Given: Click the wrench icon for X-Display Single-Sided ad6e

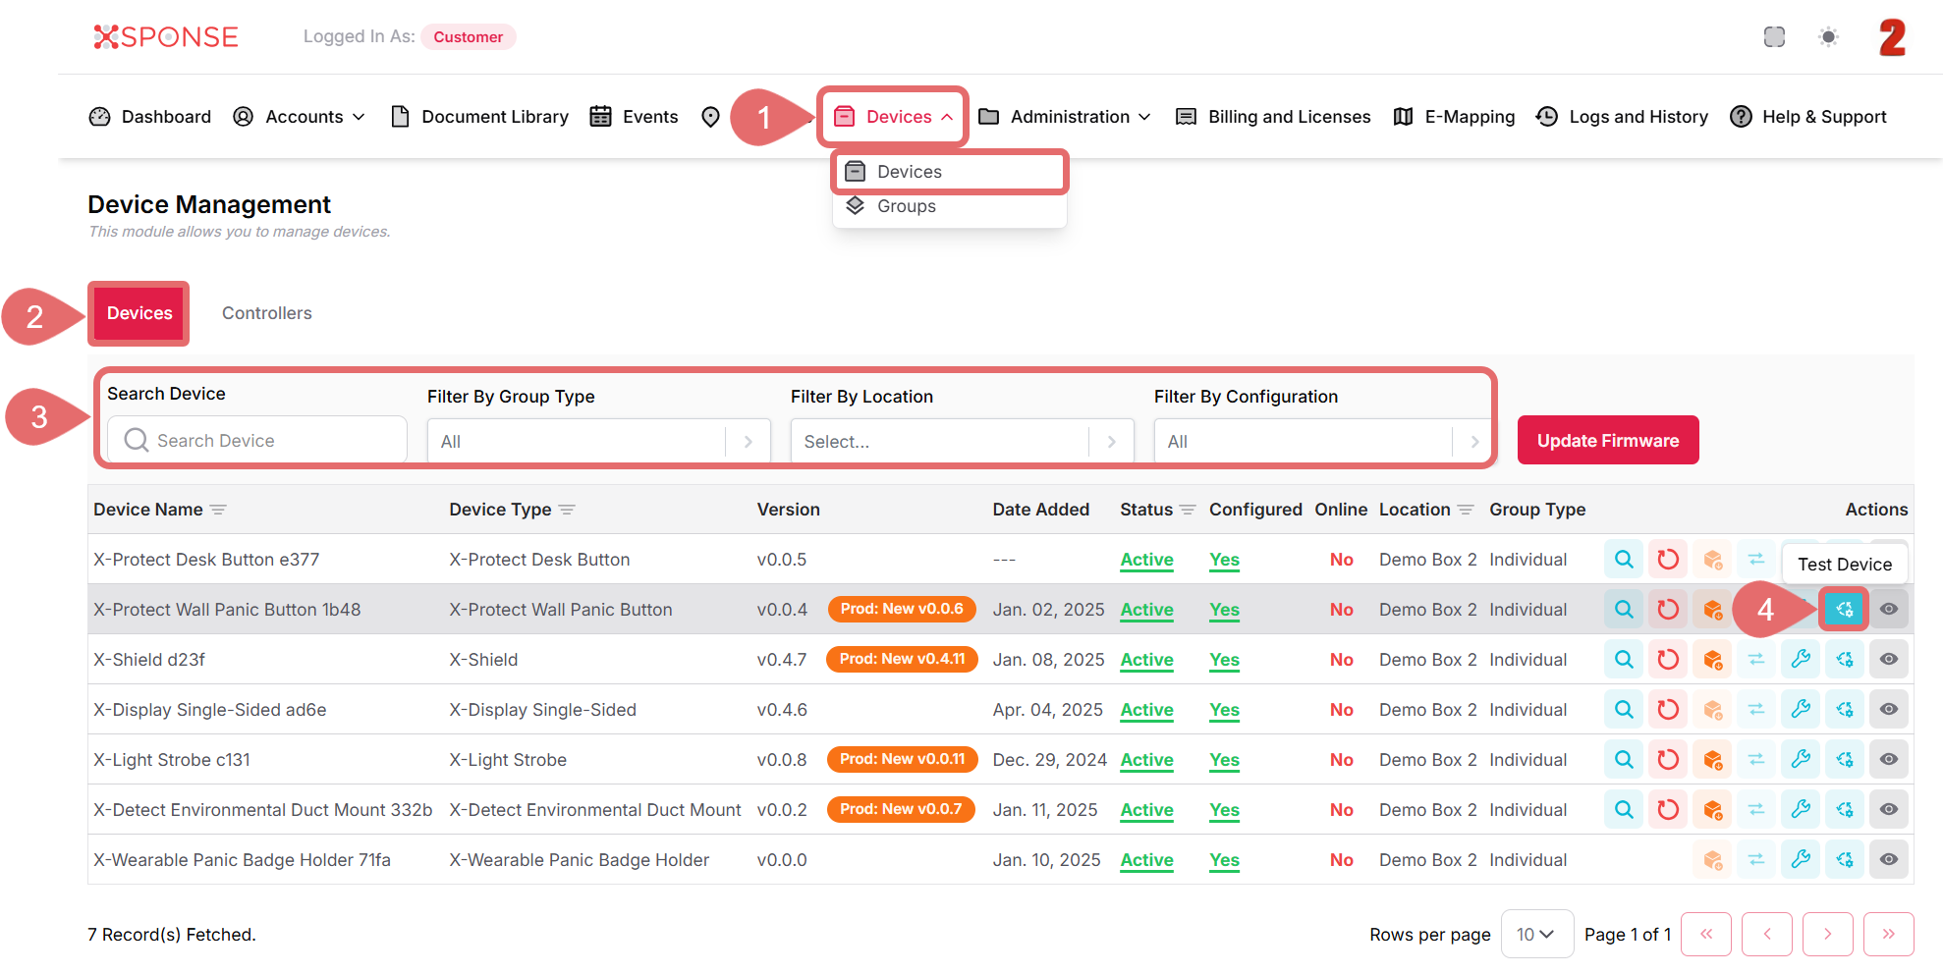Looking at the screenshot, I should click(1801, 710).
